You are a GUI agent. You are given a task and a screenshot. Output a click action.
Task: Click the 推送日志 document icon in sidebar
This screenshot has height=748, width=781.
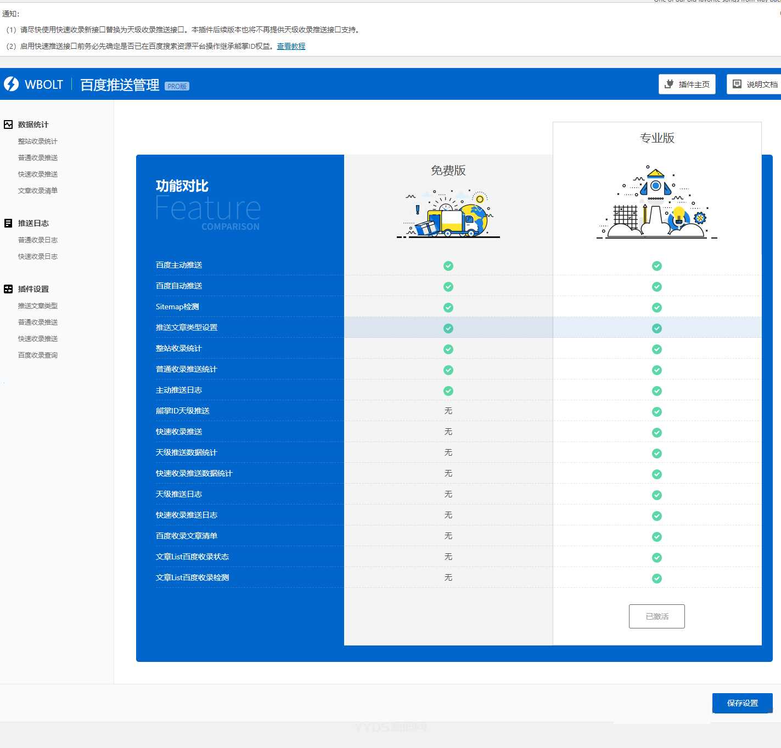8,223
